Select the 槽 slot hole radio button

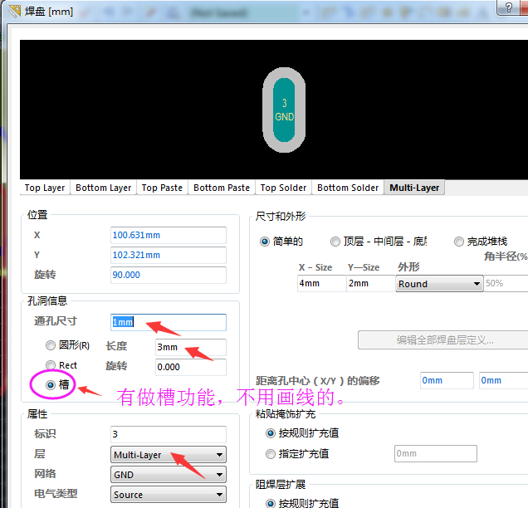(x=51, y=385)
